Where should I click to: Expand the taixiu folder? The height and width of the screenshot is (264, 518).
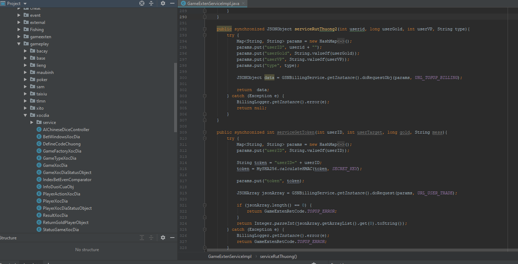tap(25, 94)
